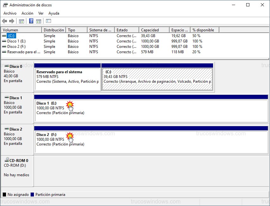This screenshot has height=206, width=270.
Task: Select Disco 2 (F:) row in volume list
Action: (x=16, y=47)
